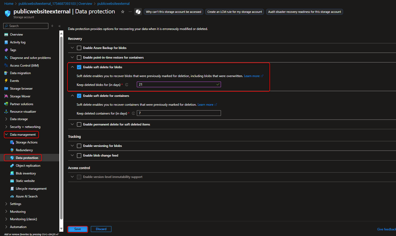The height and width of the screenshot is (236, 396).
Task: Open the Resource visualizer icon
Action: [6, 111]
